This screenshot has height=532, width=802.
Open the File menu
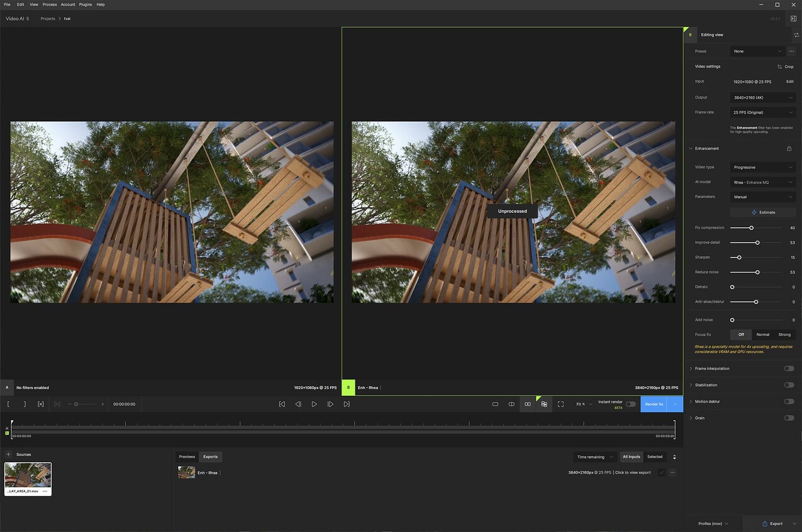click(x=7, y=4)
